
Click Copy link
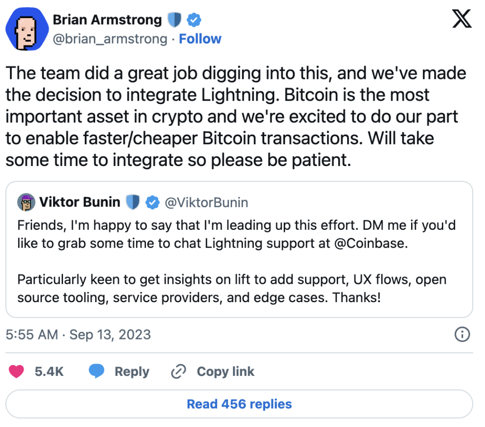pos(225,372)
